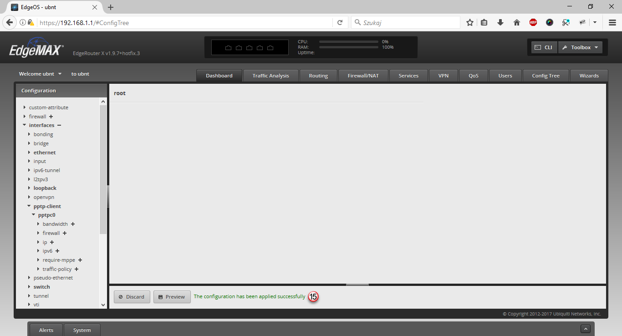Open the System bottom tab
This screenshot has width=622, height=336.
point(82,330)
